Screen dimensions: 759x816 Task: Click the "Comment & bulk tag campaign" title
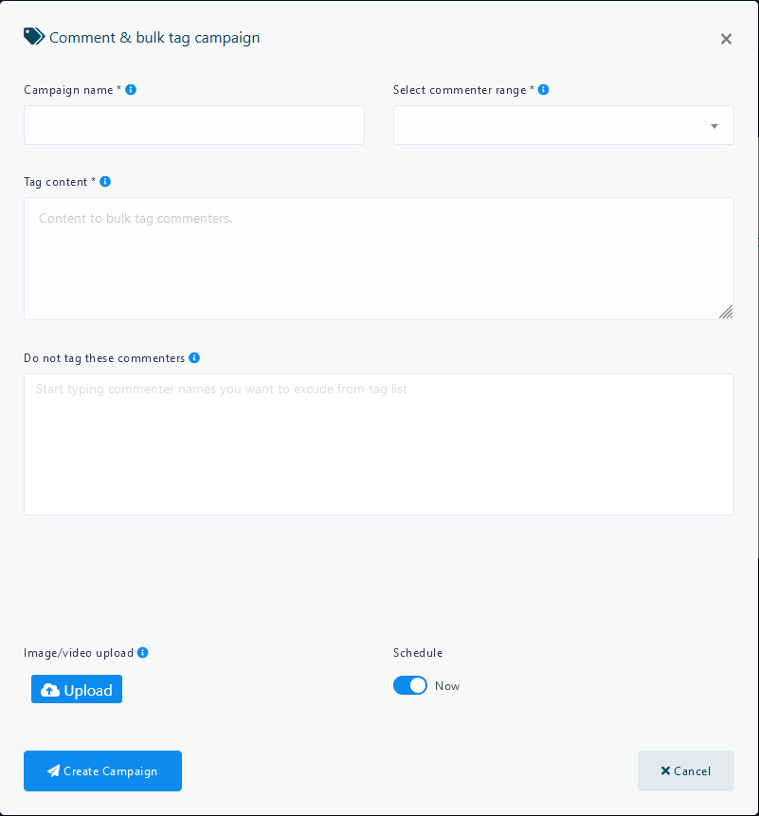pyautogui.click(x=154, y=38)
